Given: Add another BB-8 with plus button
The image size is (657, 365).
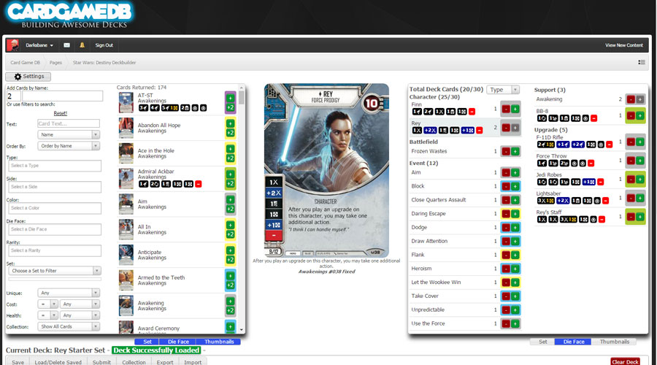Looking at the screenshot, I should (x=640, y=115).
